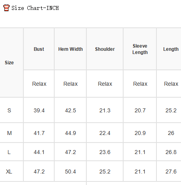Click the Size header cell
This screenshot has height=185, width=181.
pos(9,62)
